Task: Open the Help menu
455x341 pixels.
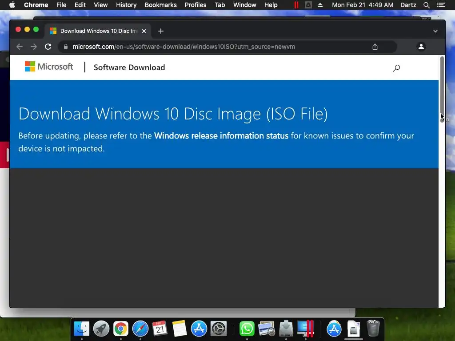Action: [271, 5]
